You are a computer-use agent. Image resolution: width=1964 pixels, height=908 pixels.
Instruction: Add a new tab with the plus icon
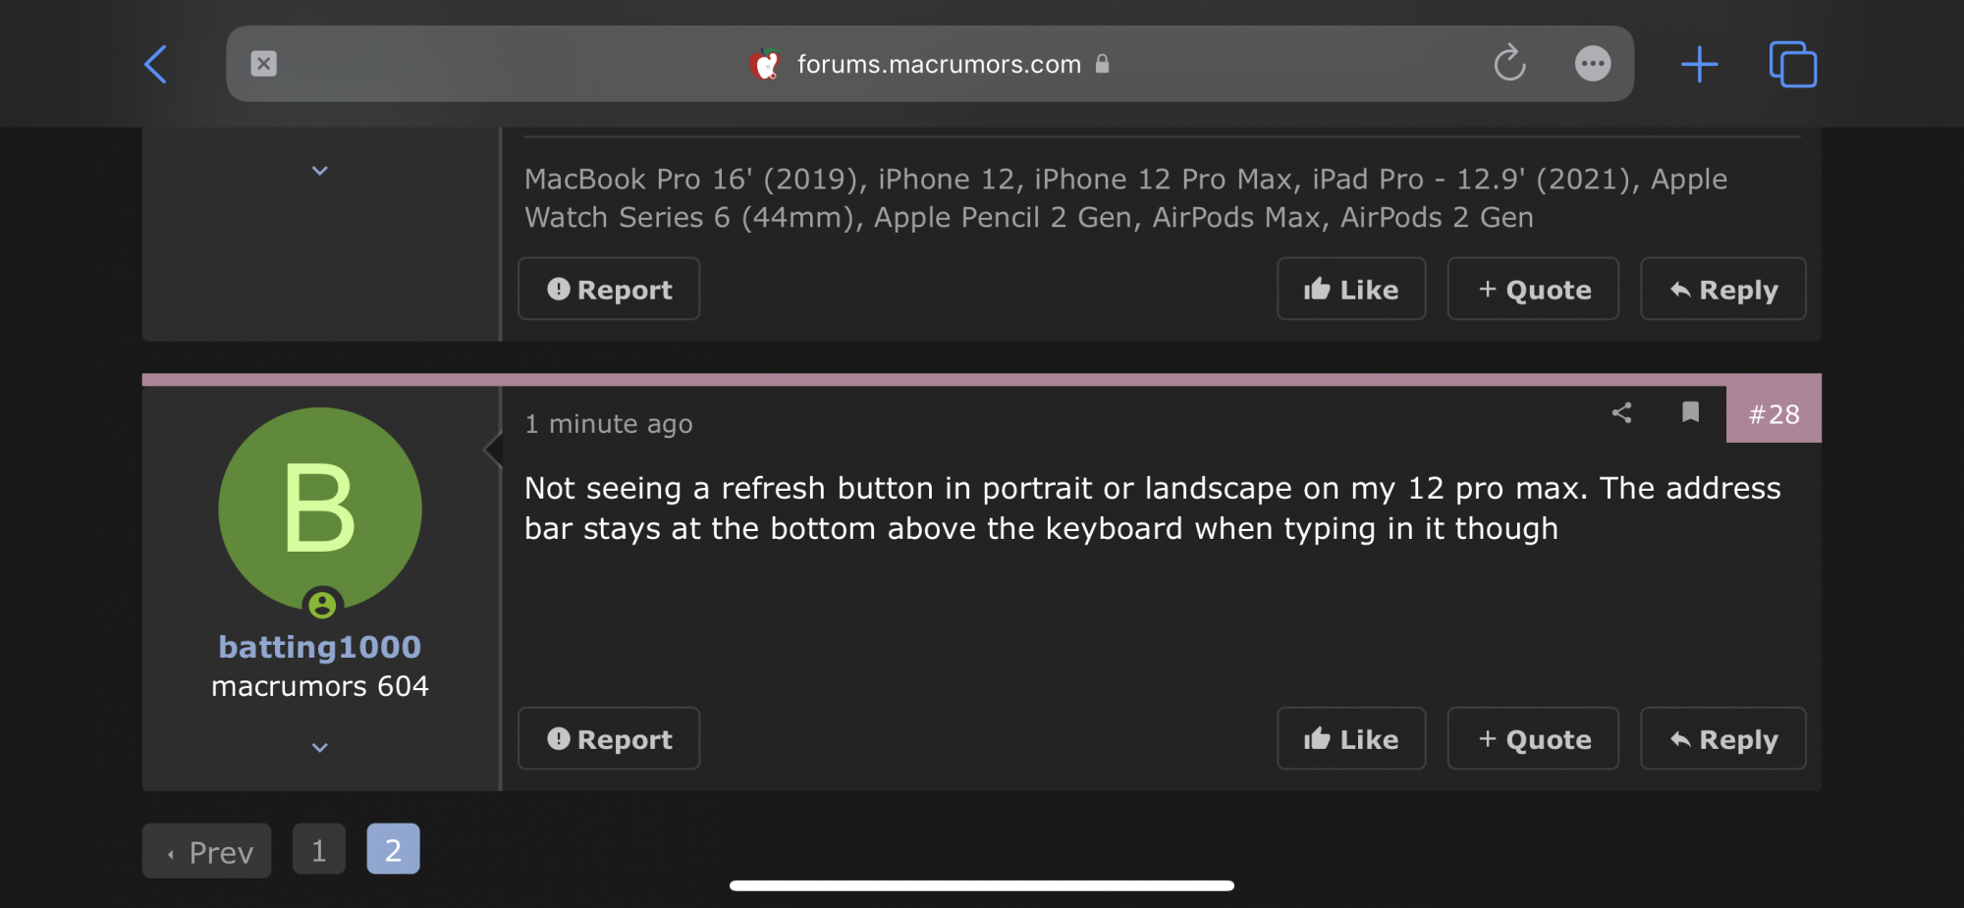click(x=1699, y=65)
